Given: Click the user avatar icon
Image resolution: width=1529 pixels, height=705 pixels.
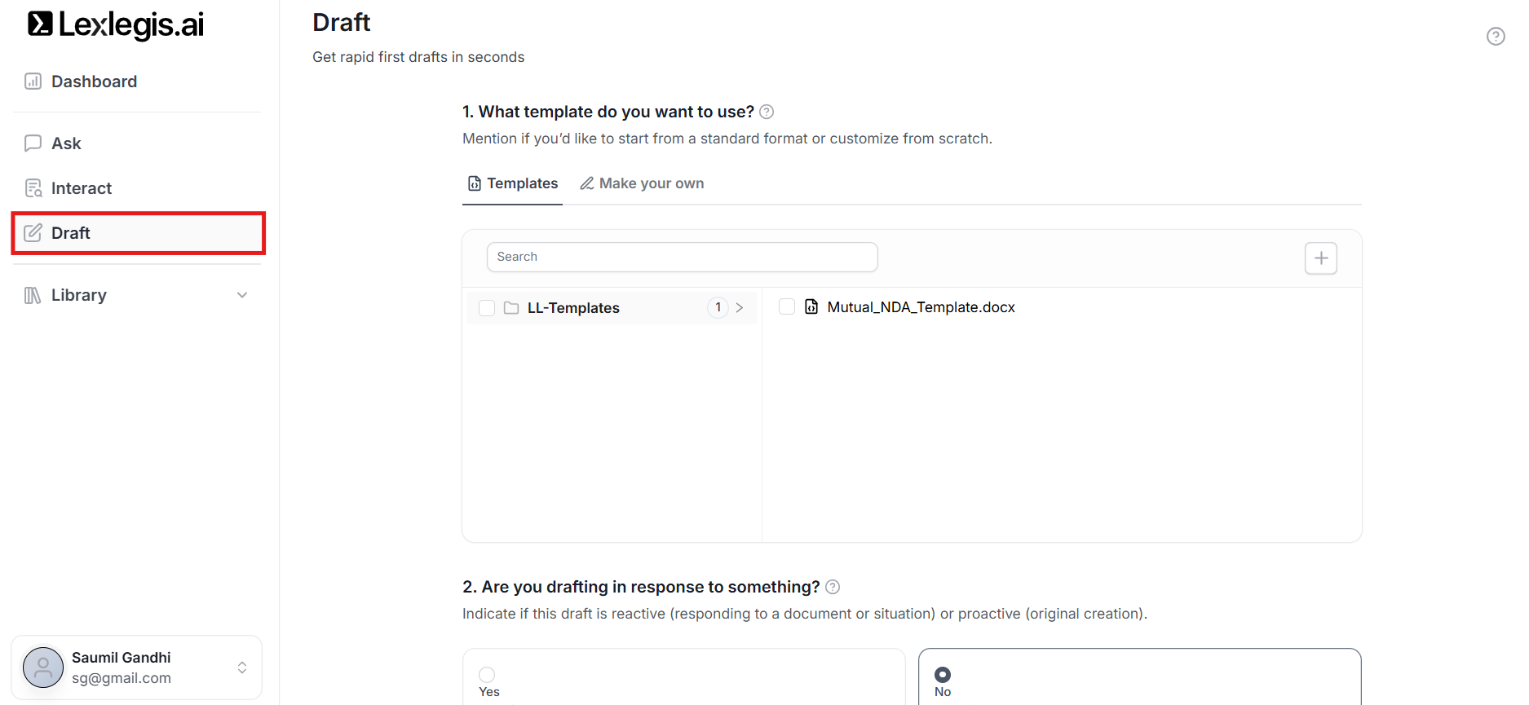Looking at the screenshot, I should (x=43, y=668).
